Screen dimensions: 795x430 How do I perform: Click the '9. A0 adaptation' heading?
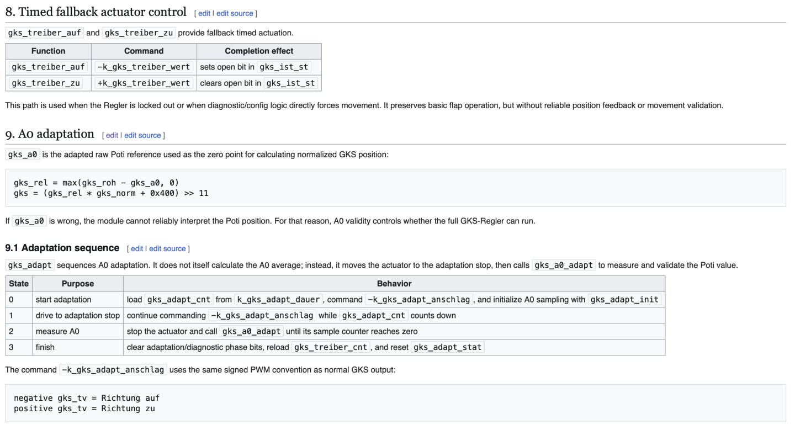[50, 134]
